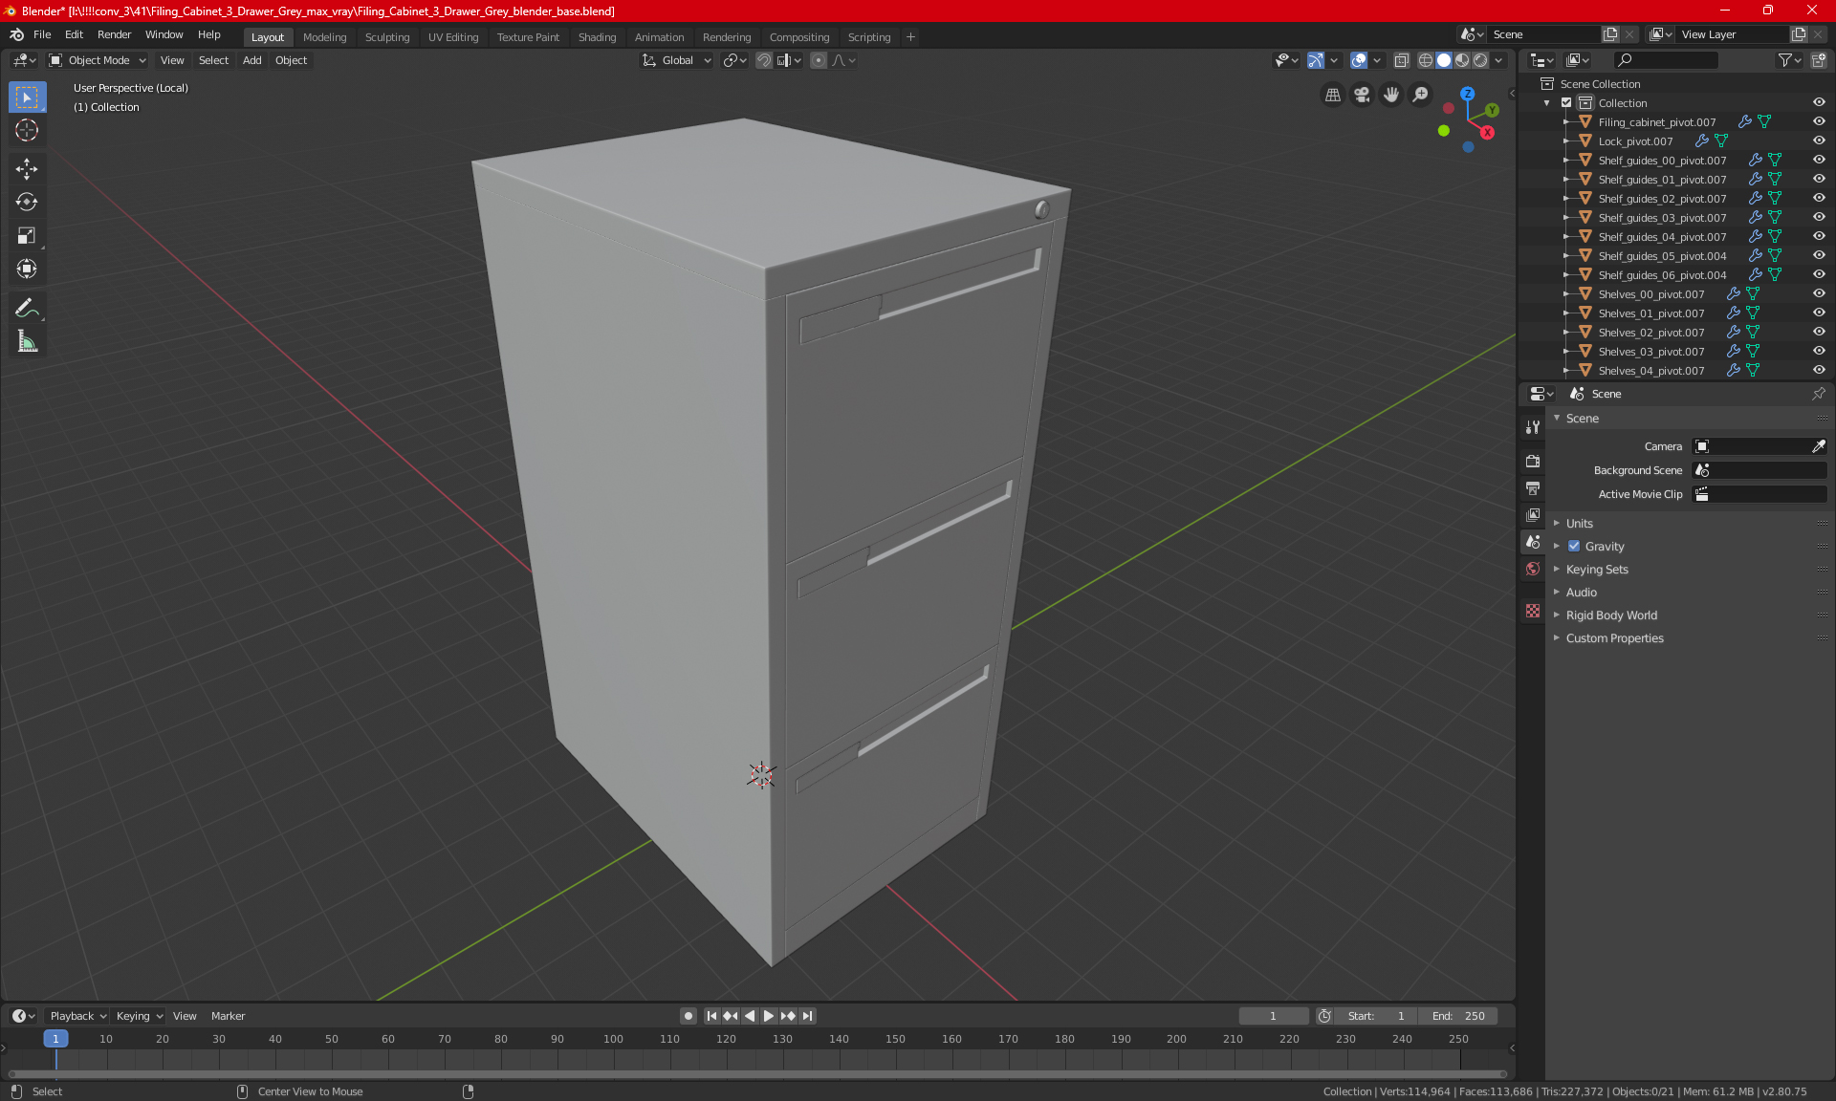Toggle visibility of Shelves_02_pivot.007
Image resolution: width=1836 pixels, height=1101 pixels.
pyautogui.click(x=1819, y=333)
